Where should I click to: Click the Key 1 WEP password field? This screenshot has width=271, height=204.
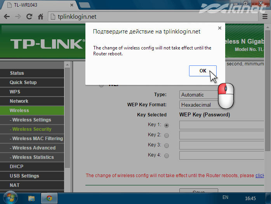(222, 125)
